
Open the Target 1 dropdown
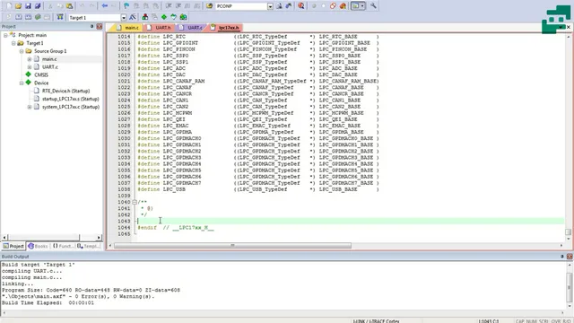click(124, 18)
